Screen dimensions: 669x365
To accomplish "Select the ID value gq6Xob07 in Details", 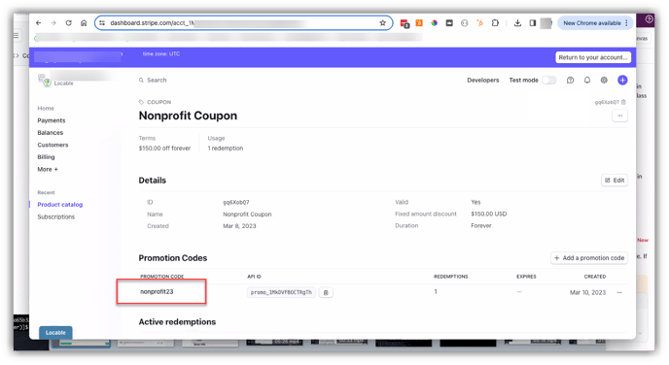I will [x=236, y=202].
